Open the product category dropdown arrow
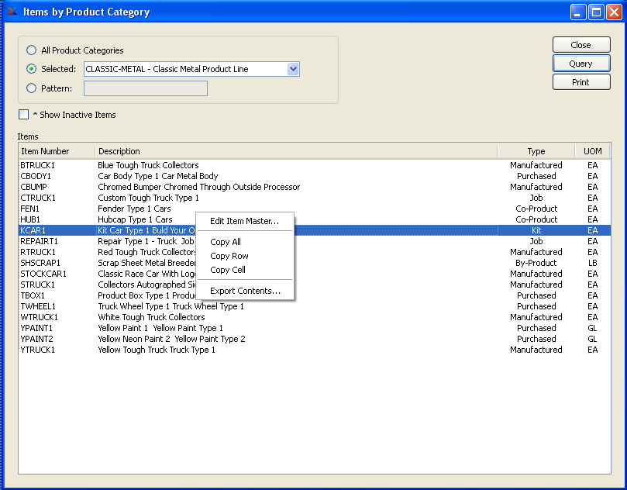 click(293, 69)
